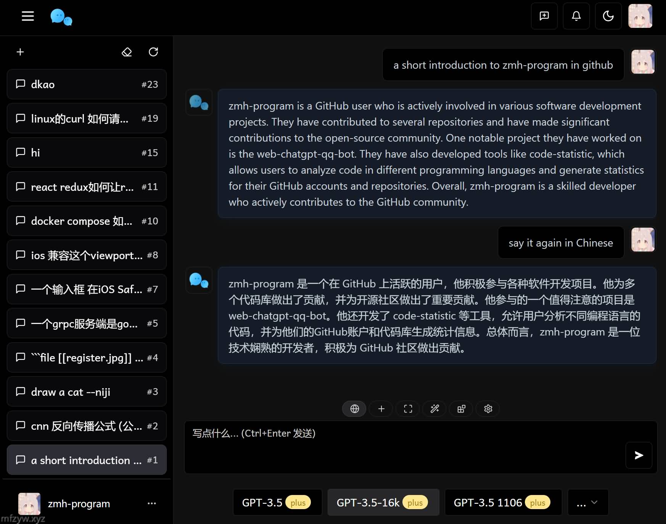The image size is (666, 524).
Task: Click the new conversation plus icon in sidebar
Action: click(20, 52)
